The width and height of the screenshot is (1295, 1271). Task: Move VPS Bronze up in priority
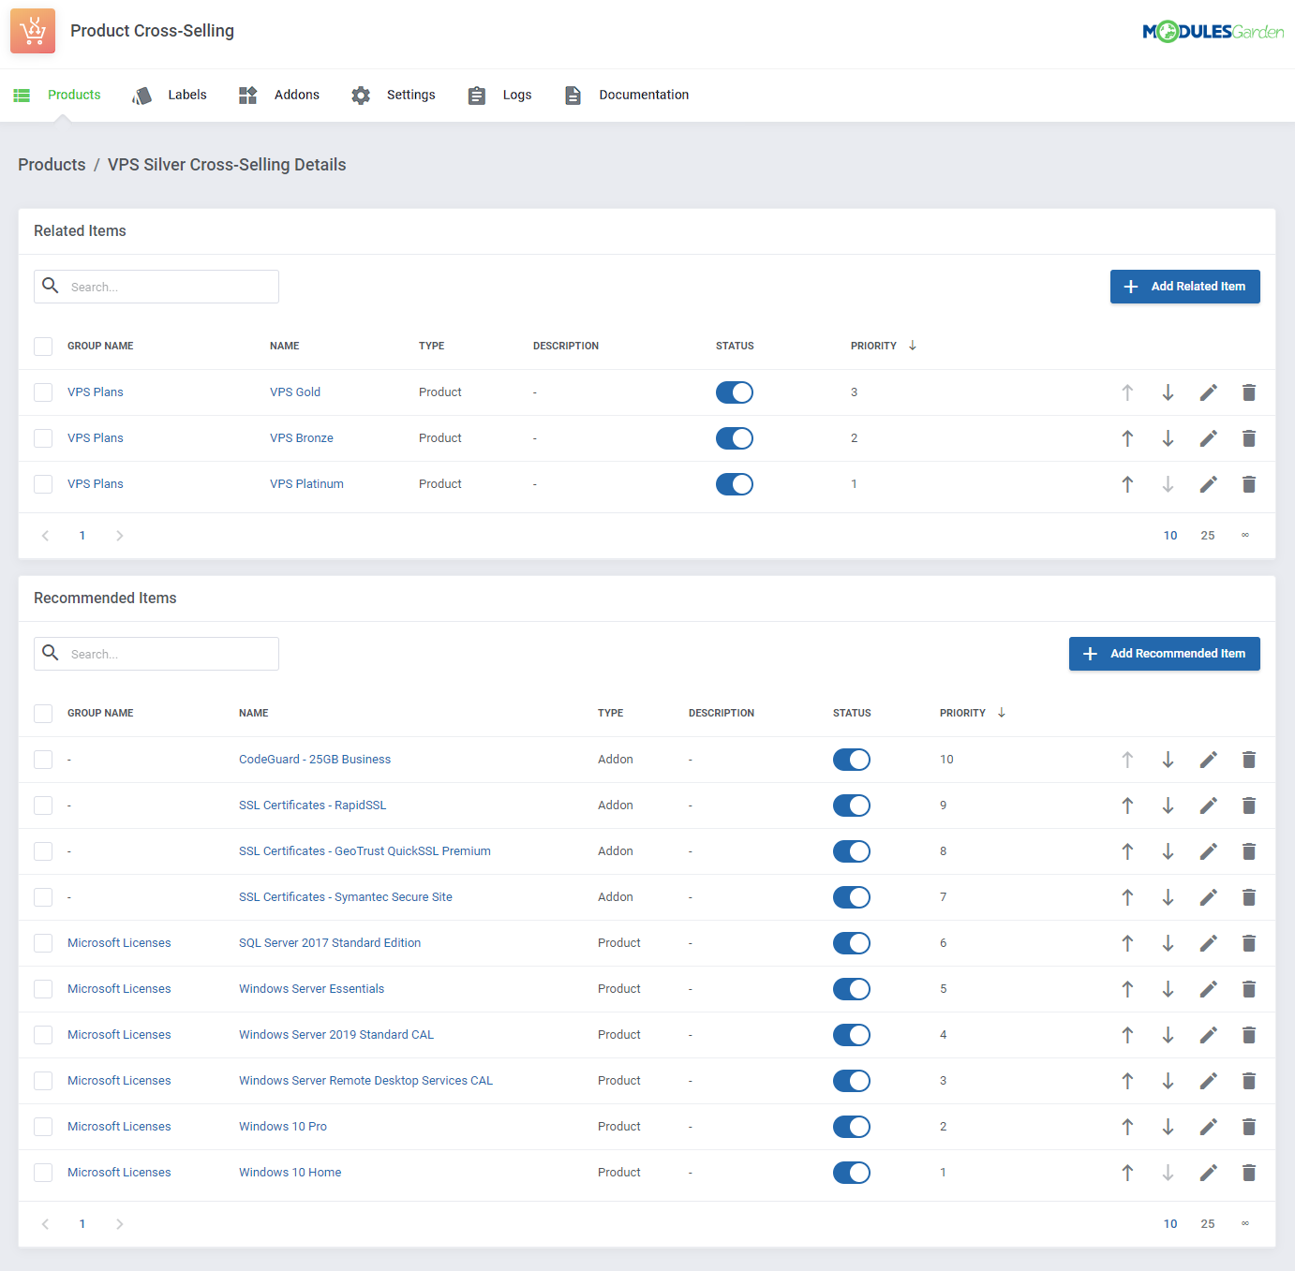1128,438
